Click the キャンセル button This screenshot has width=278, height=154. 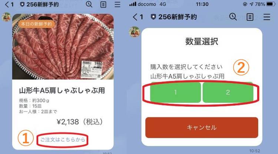tap(202, 127)
